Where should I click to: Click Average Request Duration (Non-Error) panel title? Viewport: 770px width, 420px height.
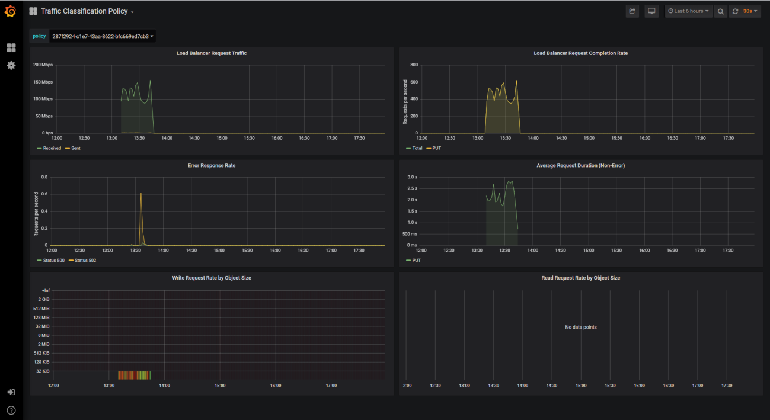pos(580,166)
